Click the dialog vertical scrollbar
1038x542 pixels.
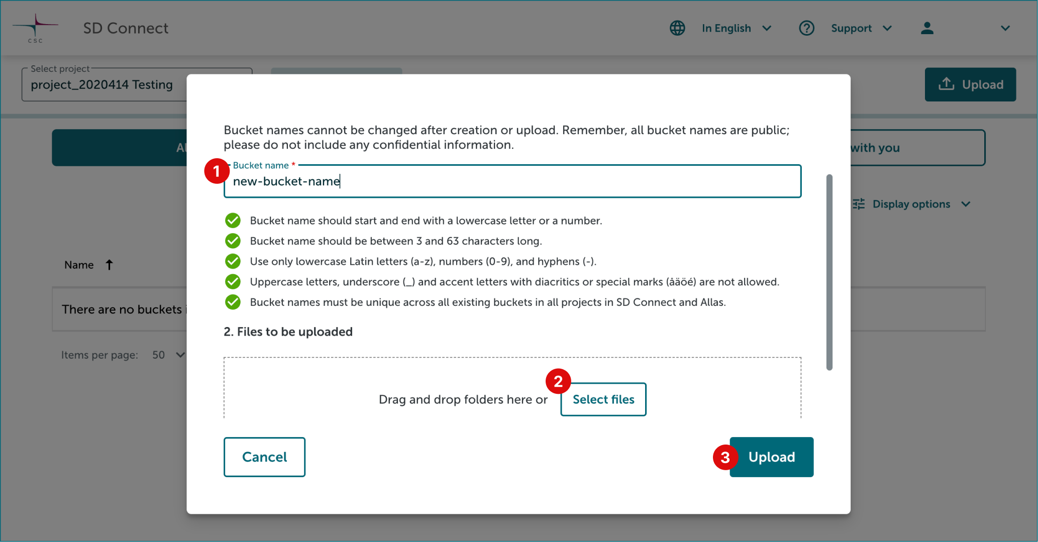(829, 272)
